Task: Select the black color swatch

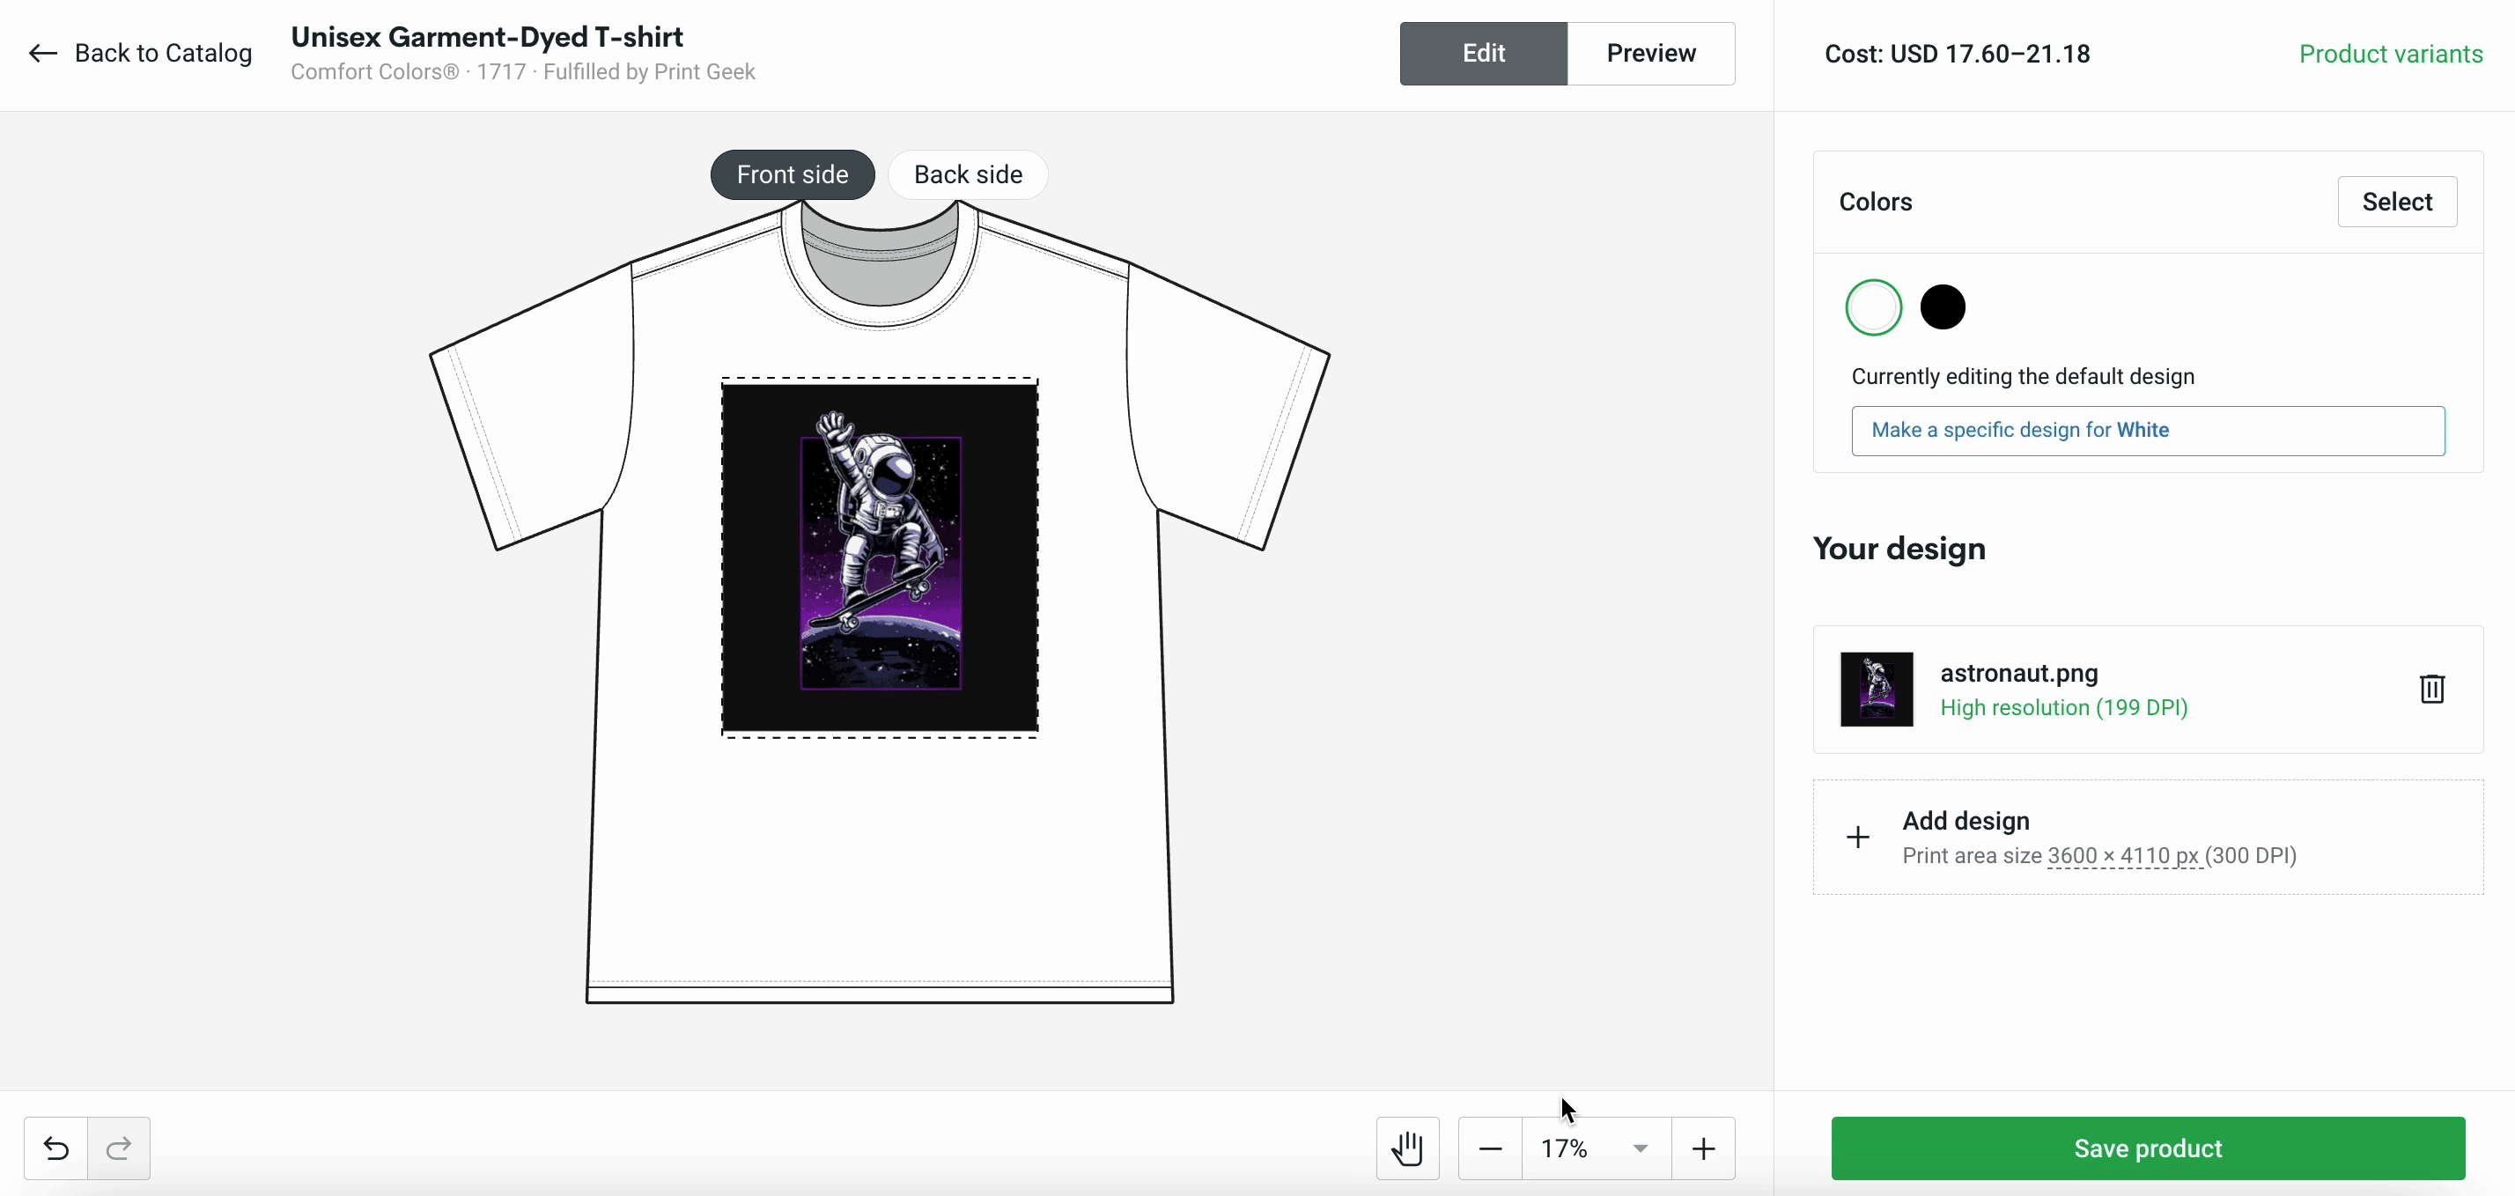Action: tap(1943, 306)
